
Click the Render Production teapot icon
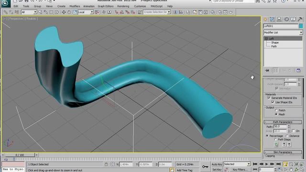tap(231, 12)
